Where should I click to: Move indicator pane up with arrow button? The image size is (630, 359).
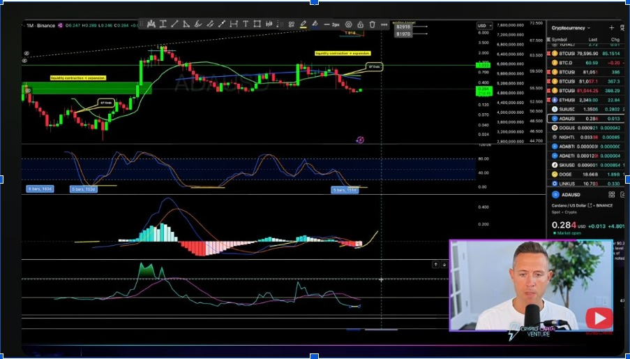click(x=435, y=265)
